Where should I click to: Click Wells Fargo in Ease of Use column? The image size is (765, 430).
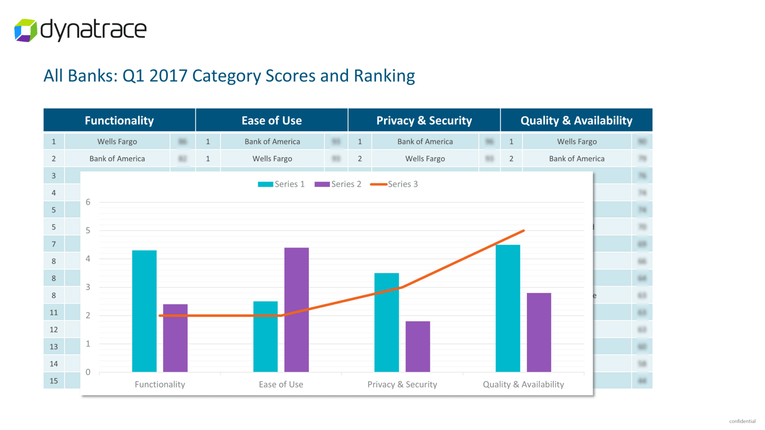tap(273, 159)
